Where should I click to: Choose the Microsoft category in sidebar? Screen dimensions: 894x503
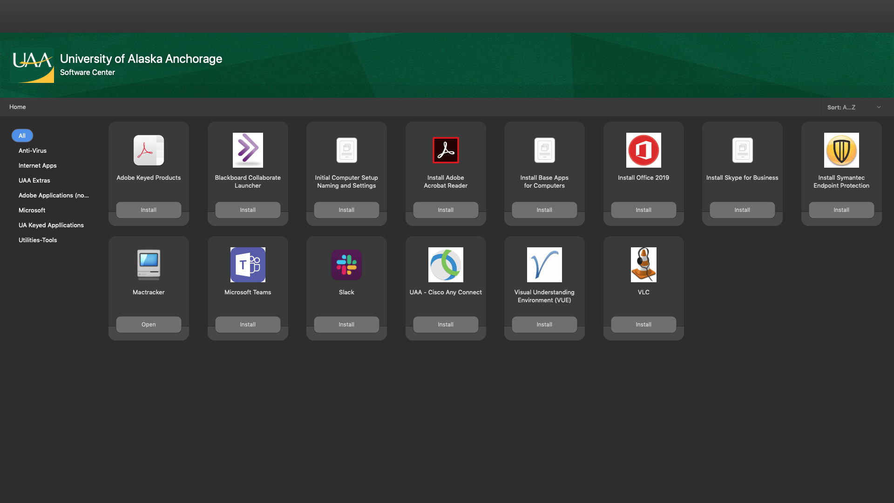tap(32, 210)
